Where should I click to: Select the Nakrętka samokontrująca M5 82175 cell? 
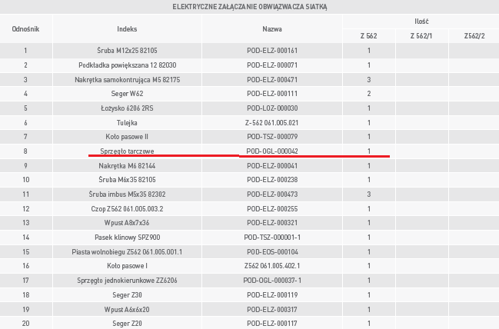(127, 79)
